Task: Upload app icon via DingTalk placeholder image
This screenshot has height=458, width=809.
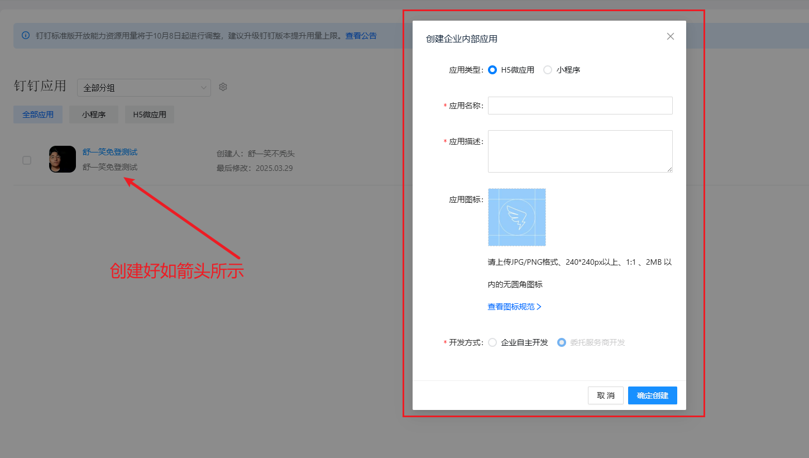Action: [516, 217]
